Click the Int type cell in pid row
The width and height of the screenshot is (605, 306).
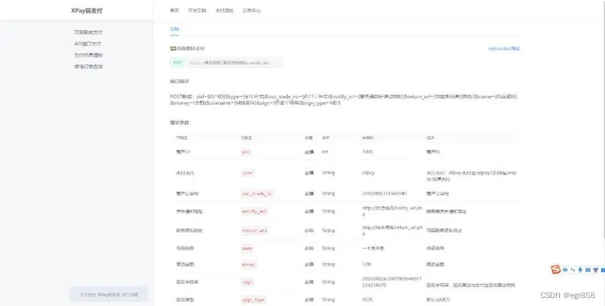(325, 152)
